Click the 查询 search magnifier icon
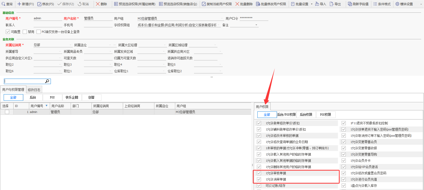This screenshot has height=190, width=424. tap(3, 4)
